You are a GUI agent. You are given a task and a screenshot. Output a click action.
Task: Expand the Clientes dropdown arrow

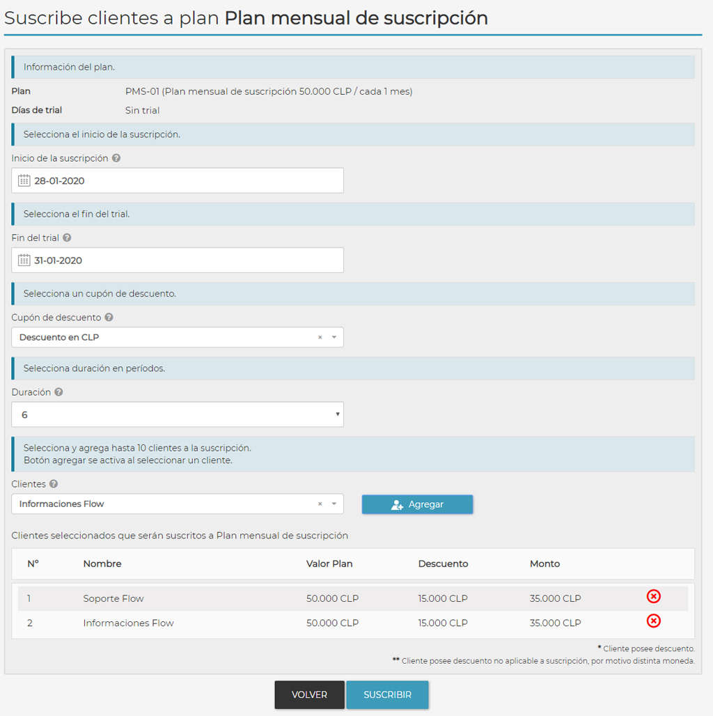pyautogui.click(x=334, y=504)
